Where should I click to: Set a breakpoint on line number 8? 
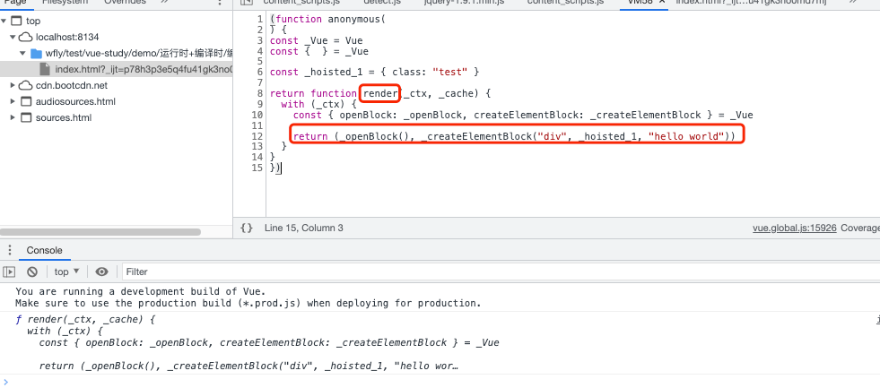[x=260, y=93]
